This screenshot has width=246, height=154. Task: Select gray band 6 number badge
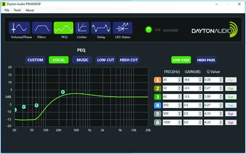158,122
